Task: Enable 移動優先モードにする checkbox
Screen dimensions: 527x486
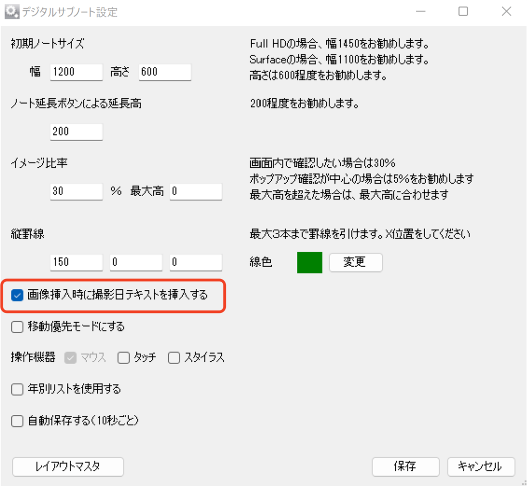Action: click(x=17, y=327)
